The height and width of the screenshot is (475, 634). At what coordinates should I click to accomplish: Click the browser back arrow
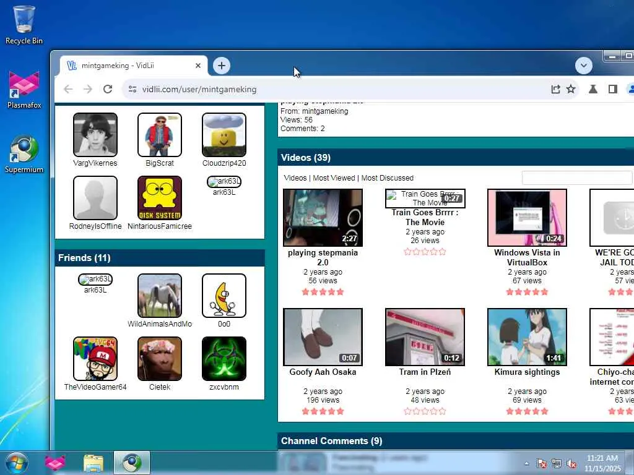(68, 89)
